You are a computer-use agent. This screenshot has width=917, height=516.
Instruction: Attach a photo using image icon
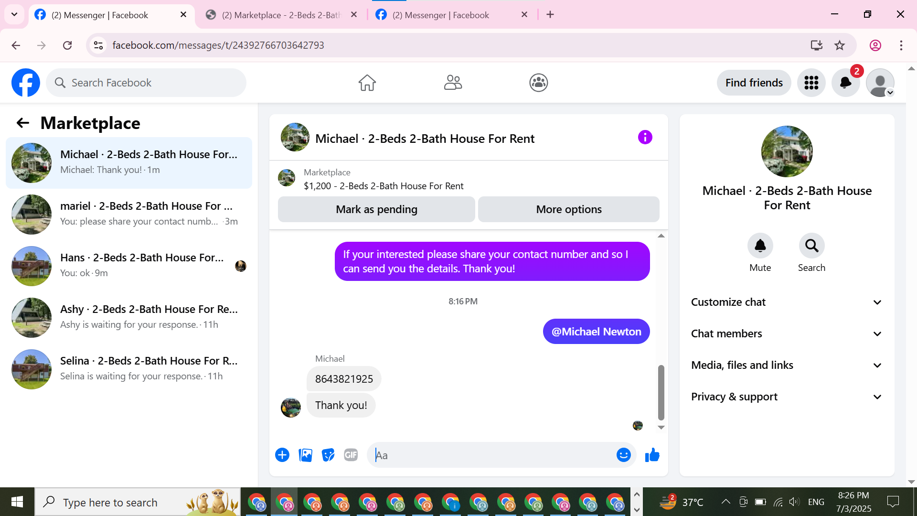coord(305,455)
